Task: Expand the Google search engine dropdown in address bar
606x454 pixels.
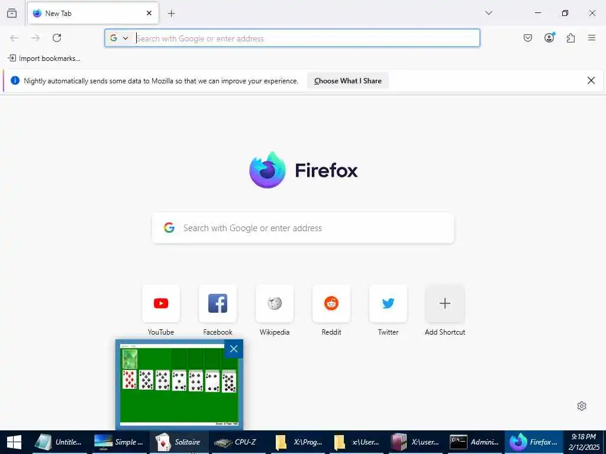Action: tap(119, 38)
